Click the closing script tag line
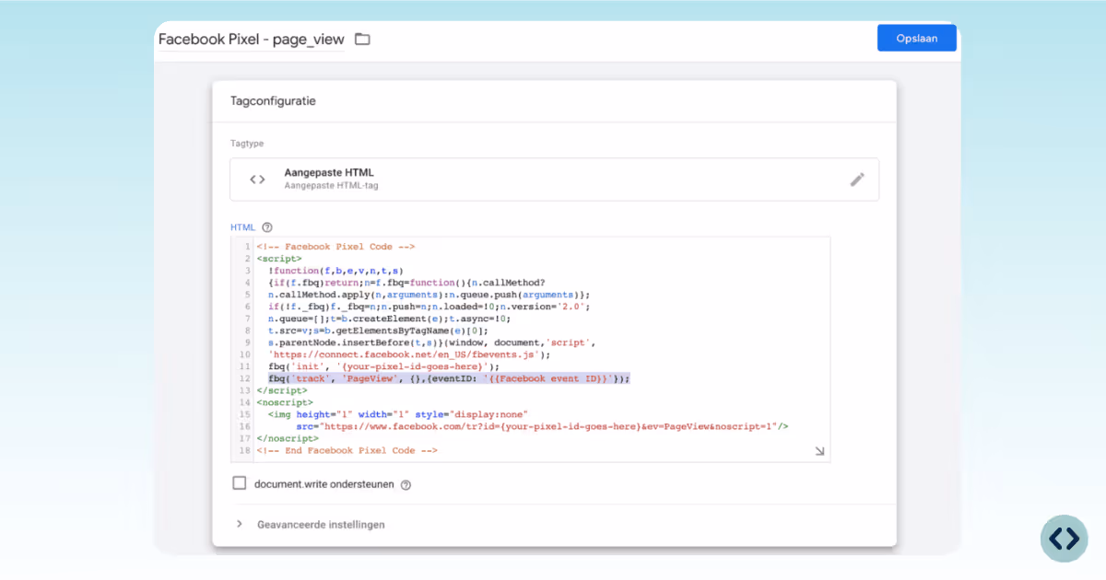Viewport: 1106px width, 580px height. click(282, 390)
